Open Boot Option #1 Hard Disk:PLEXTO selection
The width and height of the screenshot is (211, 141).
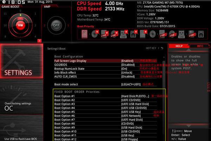[x=135, y=96]
